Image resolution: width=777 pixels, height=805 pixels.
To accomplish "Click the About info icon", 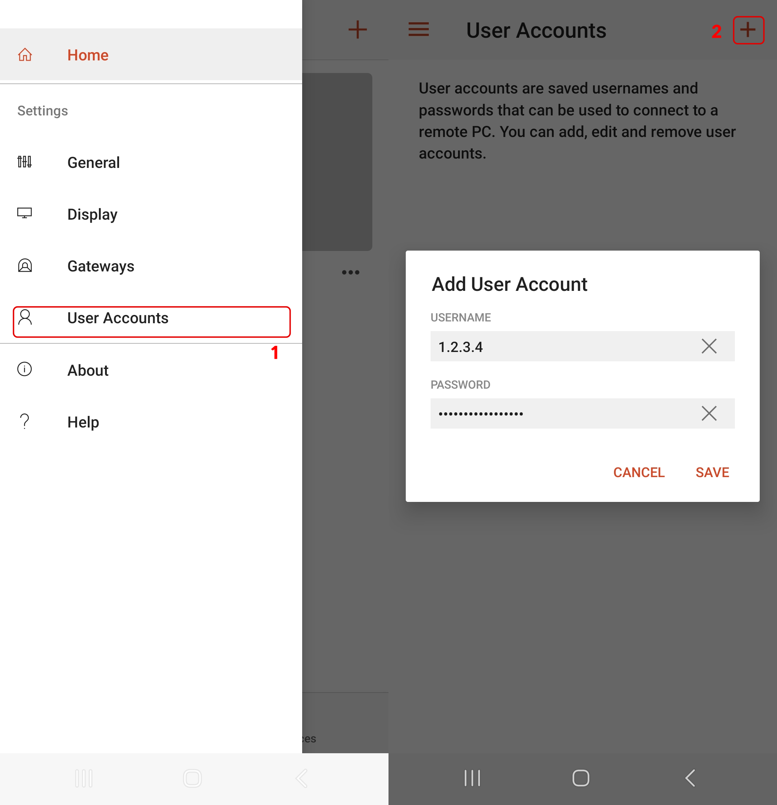I will 25,369.
